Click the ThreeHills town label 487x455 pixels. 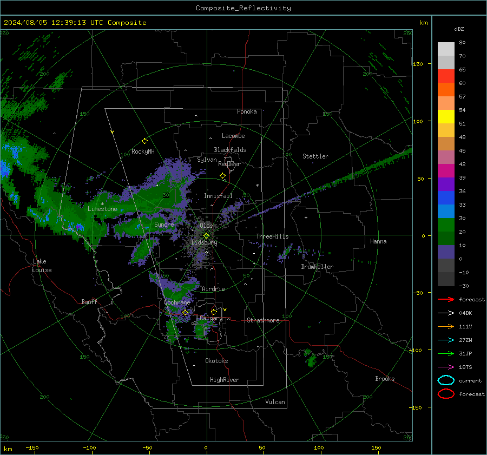pos(272,236)
